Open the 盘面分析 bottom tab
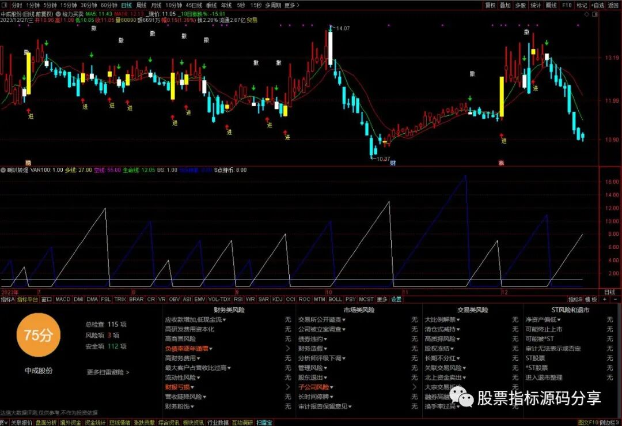 [x=47, y=423]
